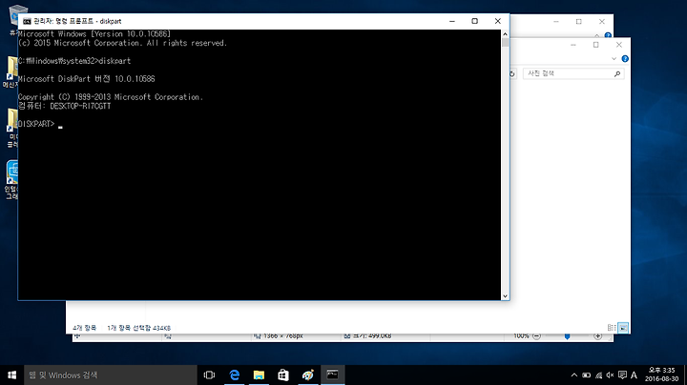Open the Command Prompt title bar system icon

[x=27, y=21]
